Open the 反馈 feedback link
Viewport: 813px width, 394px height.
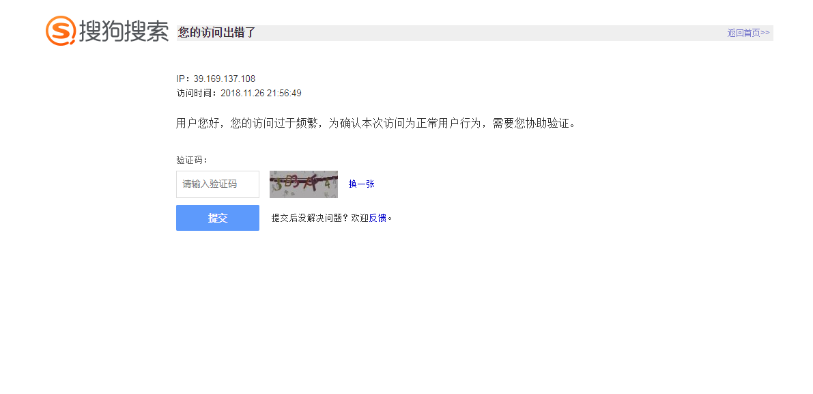[377, 218]
